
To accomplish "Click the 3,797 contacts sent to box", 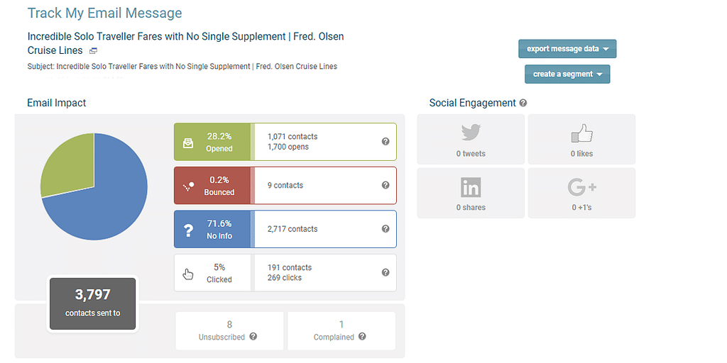I will click(x=92, y=303).
